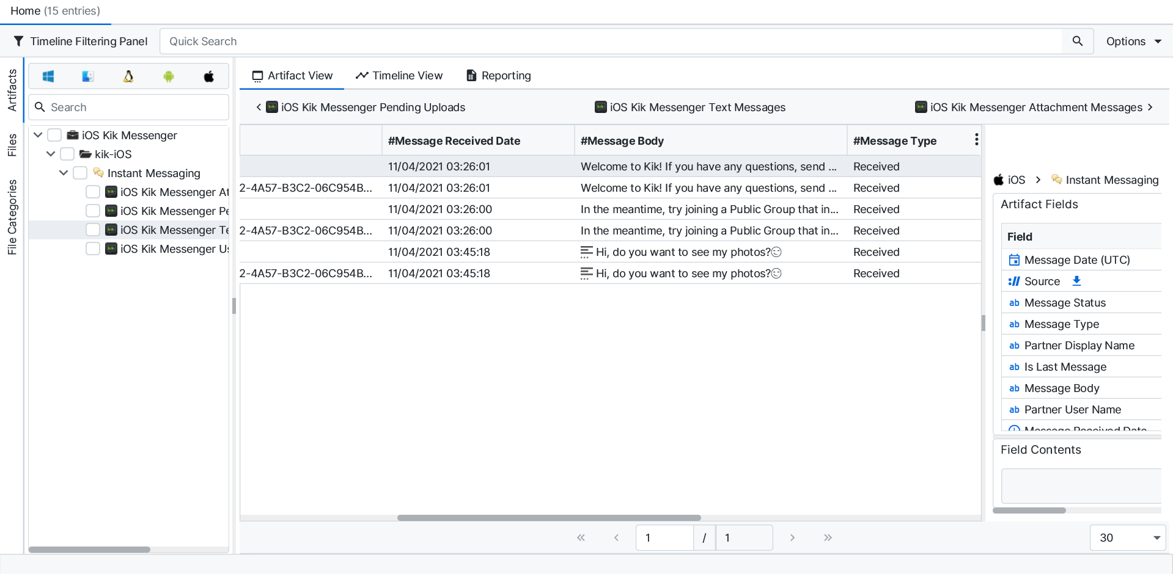Click the text lines icon in first photos message
This screenshot has height=574, width=1173.
(586, 252)
